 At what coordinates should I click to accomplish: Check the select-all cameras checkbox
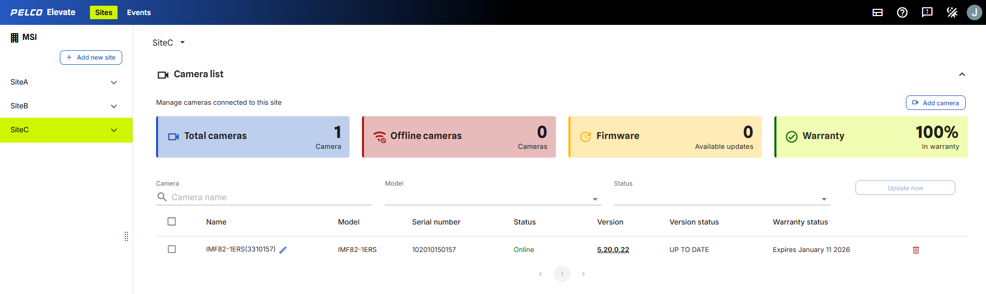pyautogui.click(x=172, y=221)
